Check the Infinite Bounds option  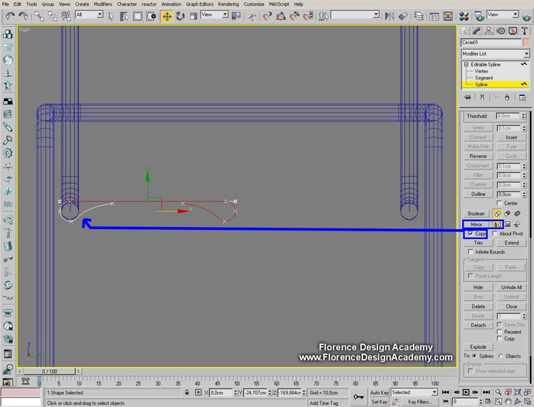point(471,252)
